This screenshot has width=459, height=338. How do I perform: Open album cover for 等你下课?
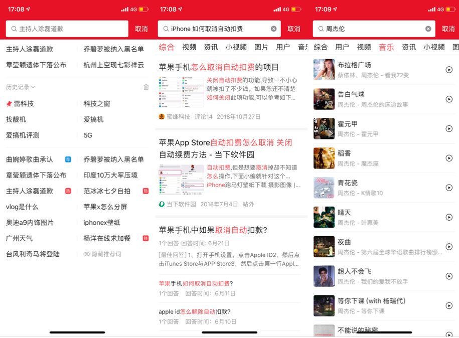point(324,305)
